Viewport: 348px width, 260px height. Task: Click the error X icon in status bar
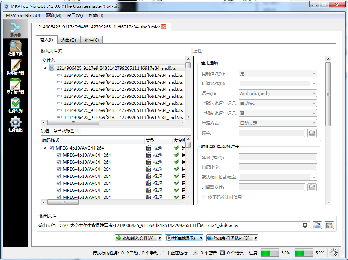[222, 253]
